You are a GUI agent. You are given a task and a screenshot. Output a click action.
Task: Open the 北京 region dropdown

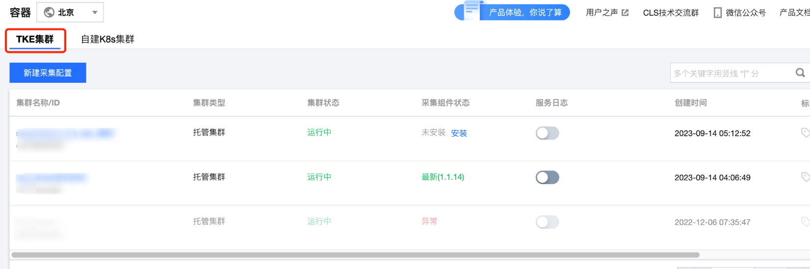tap(70, 12)
